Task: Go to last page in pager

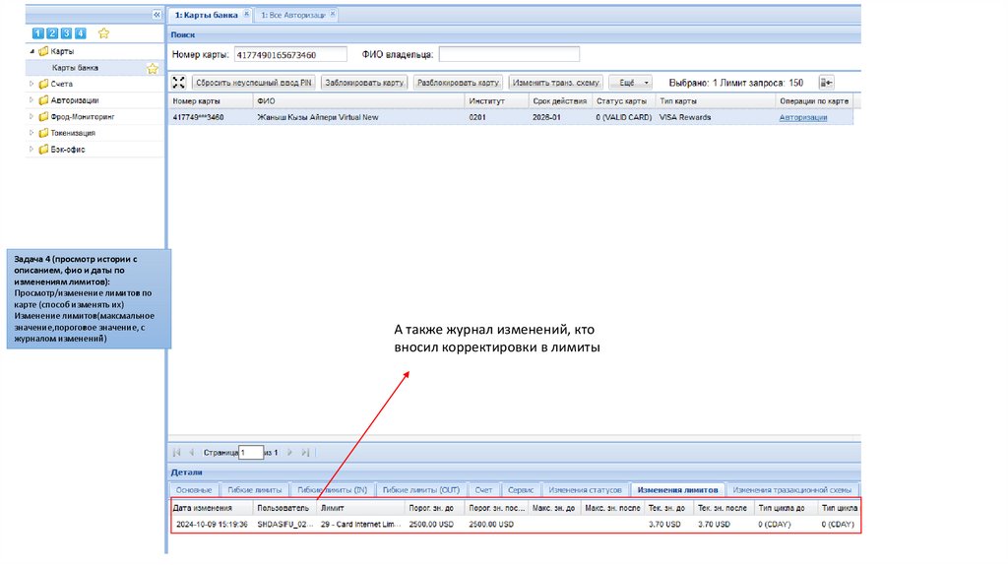Action: coord(305,453)
